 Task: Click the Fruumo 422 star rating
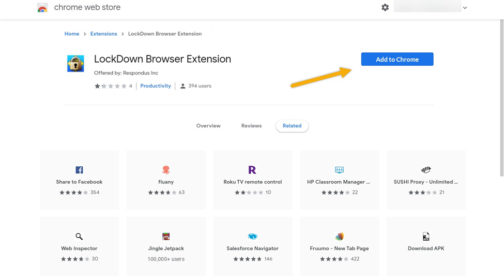point(334,259)
